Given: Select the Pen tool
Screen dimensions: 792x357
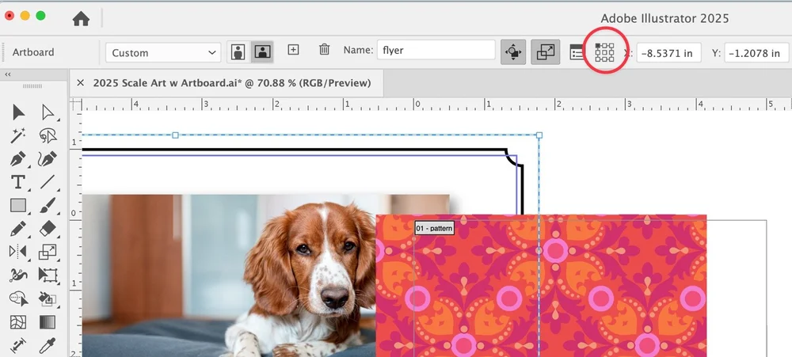Looking at the screenshot, I should [18, 159].
